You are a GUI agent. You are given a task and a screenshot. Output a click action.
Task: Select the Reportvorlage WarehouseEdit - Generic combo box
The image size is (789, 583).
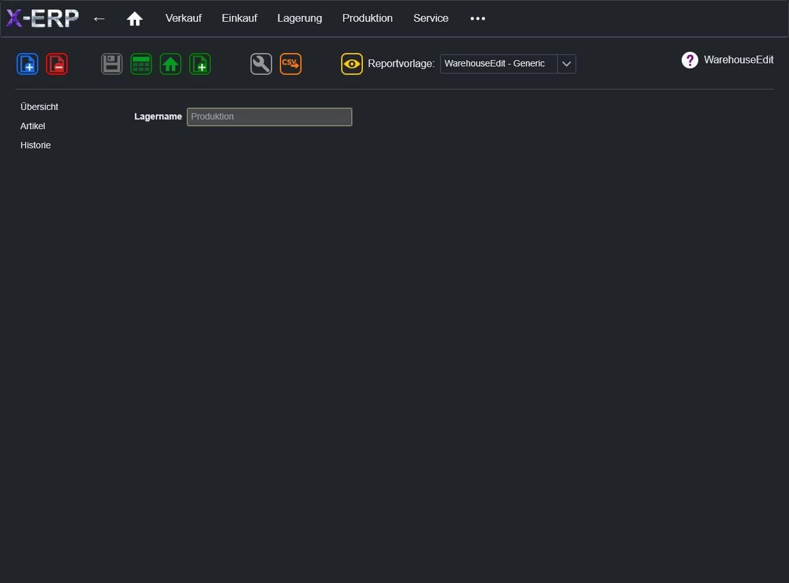coord(508,63)
